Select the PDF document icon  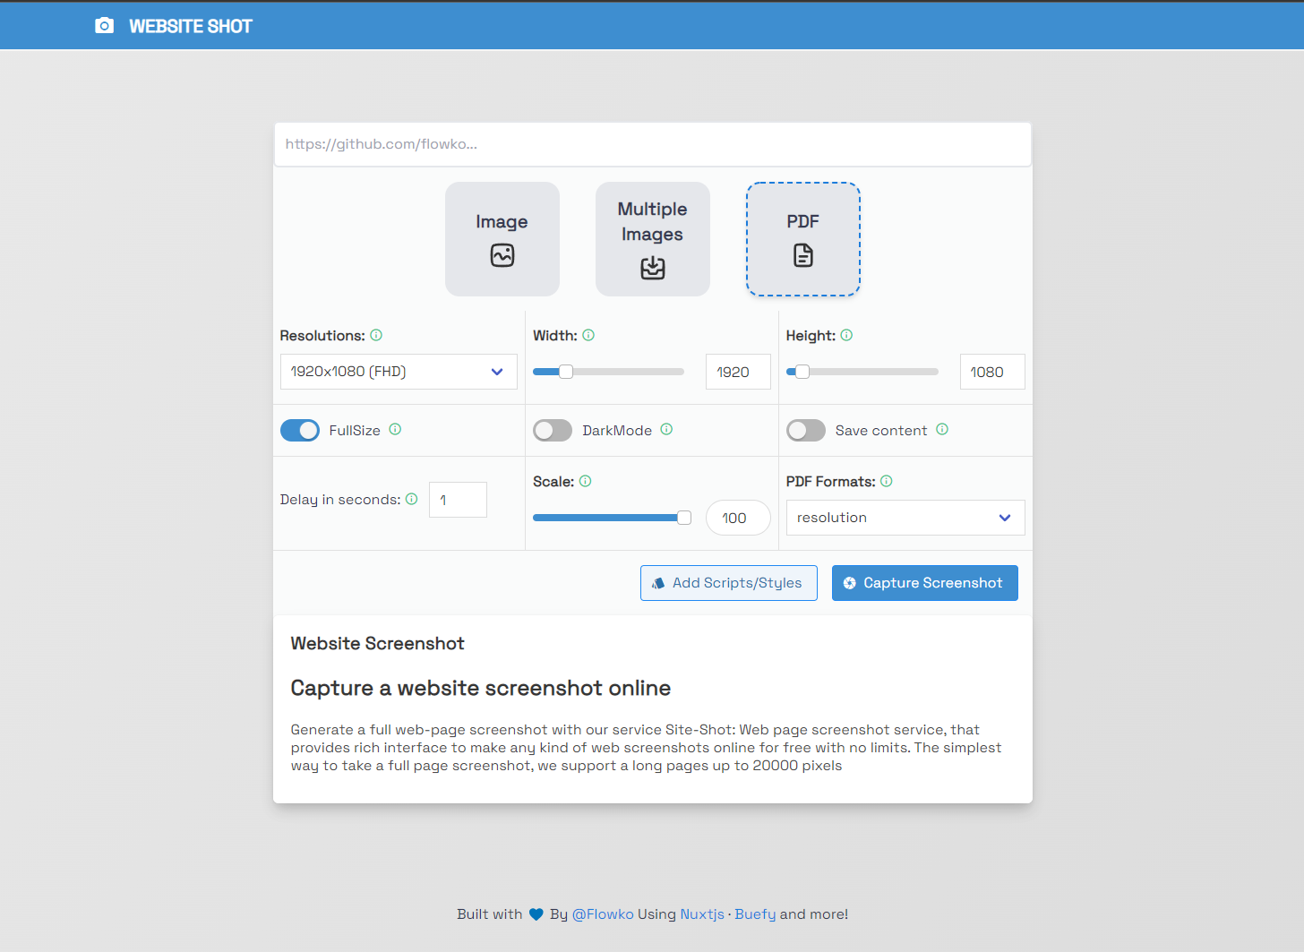coord(802,254)
